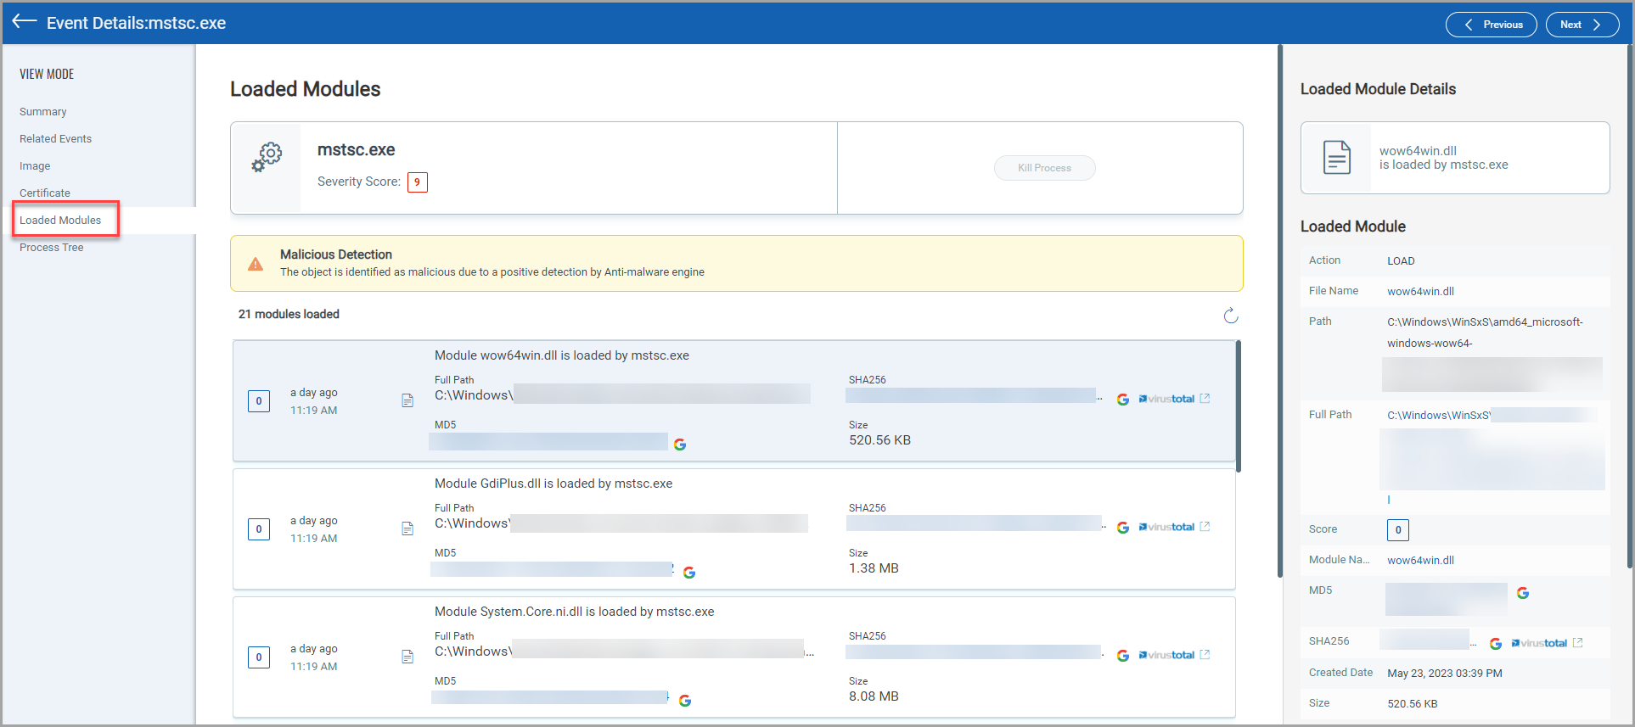
Task: Open the Certificate view
Action: 45,193
